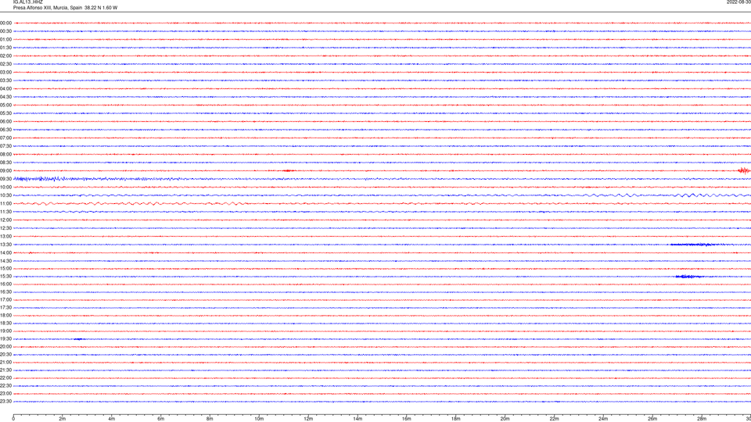Click the 16m tick on the time axis

[407, 419]
